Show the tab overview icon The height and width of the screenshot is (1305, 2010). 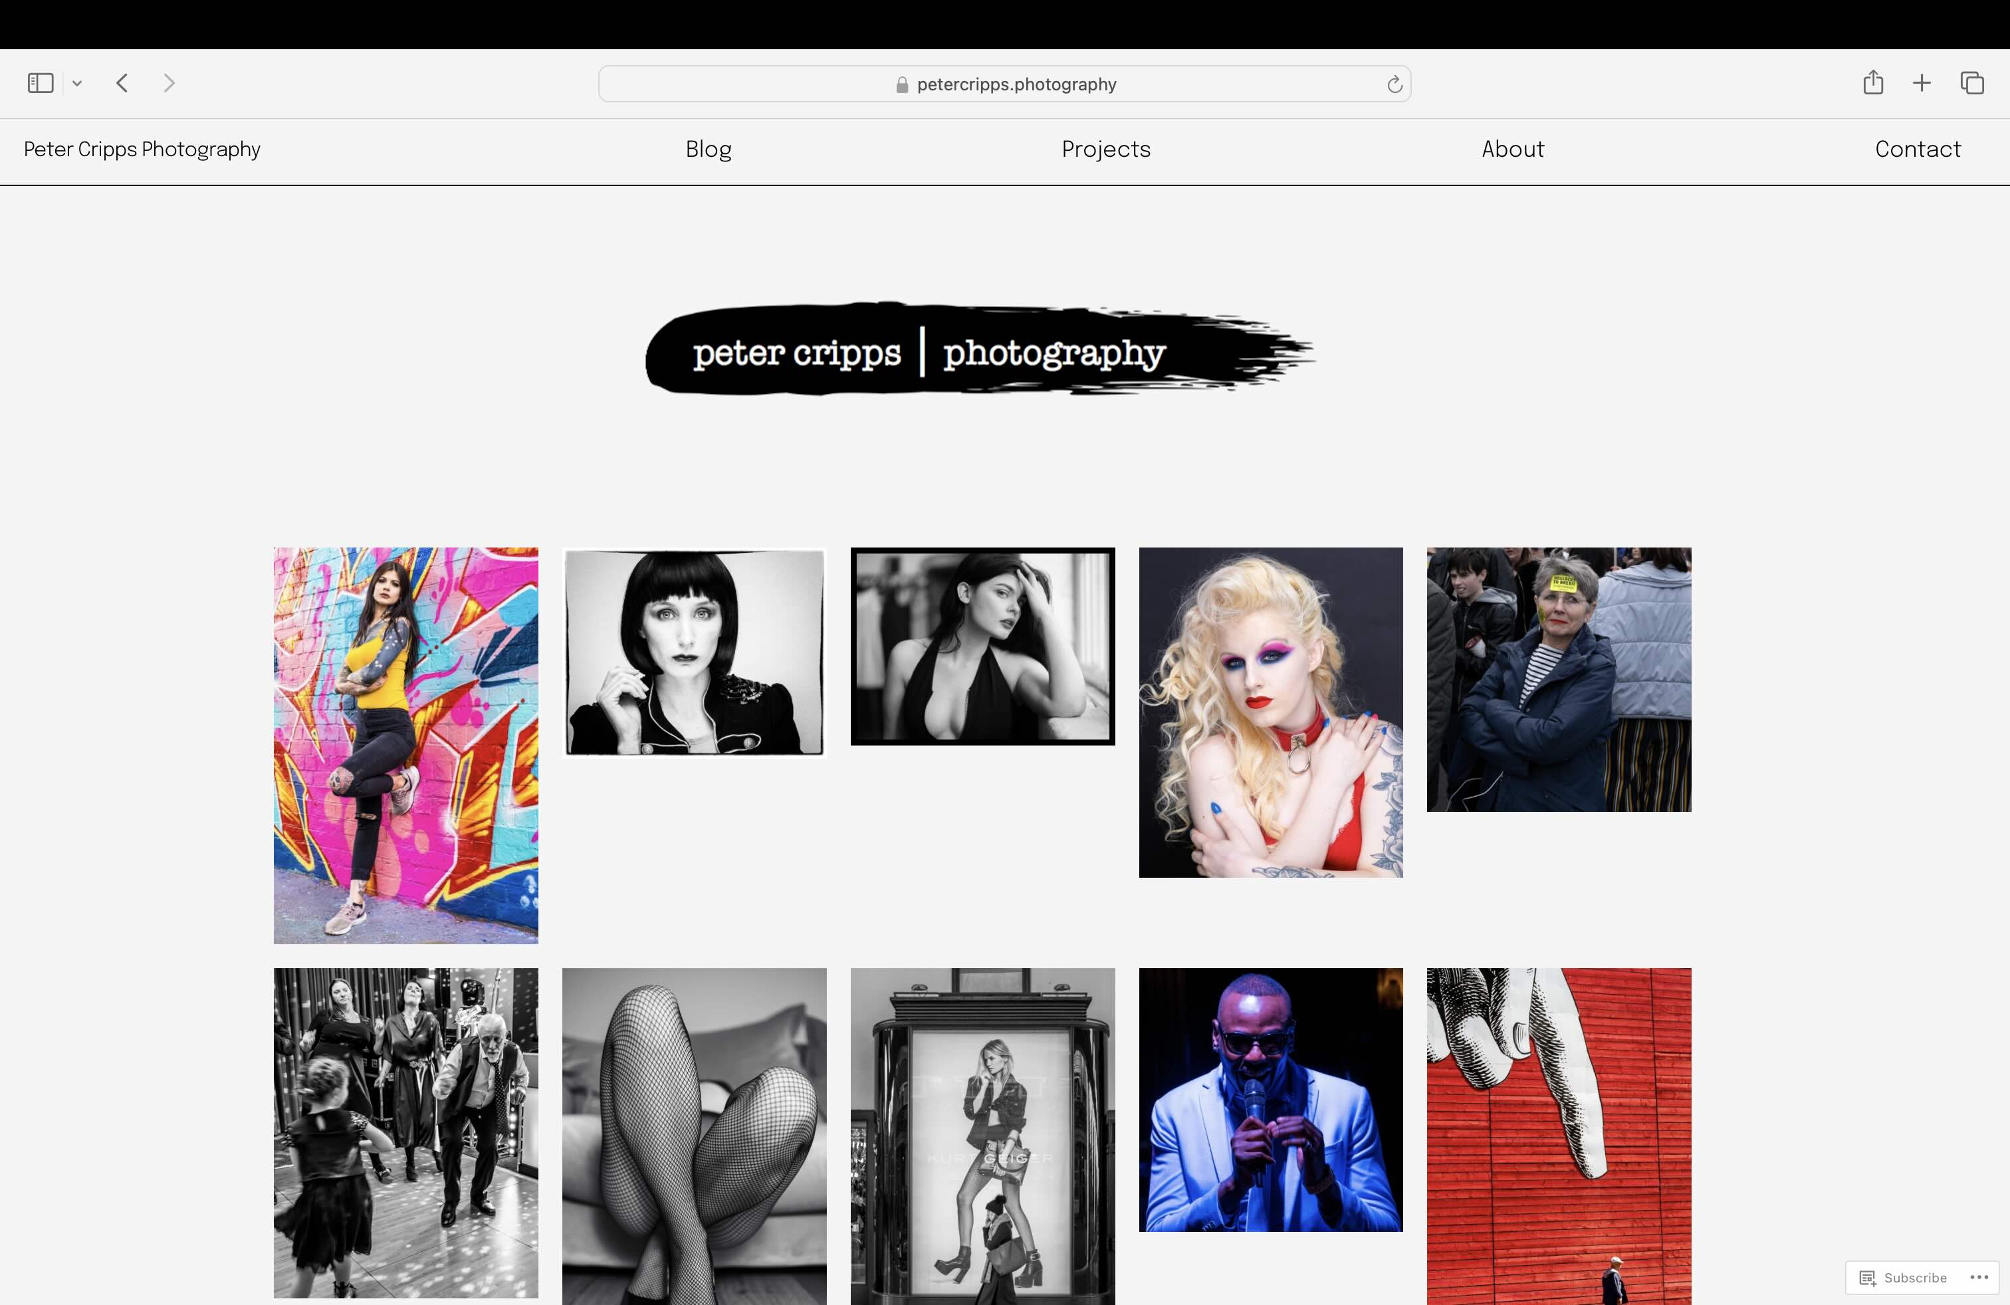pos(1971,82)
